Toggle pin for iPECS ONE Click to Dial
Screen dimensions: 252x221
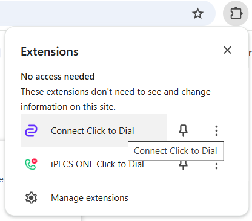183,165
